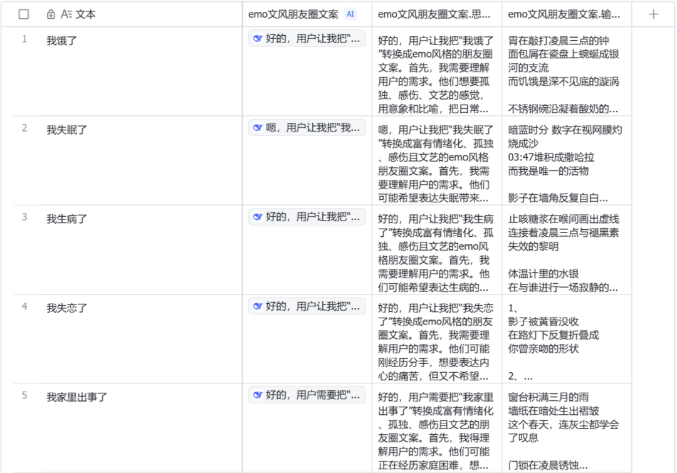Select row number 1
The image size is (677, 473).
[x=24, y=39]
